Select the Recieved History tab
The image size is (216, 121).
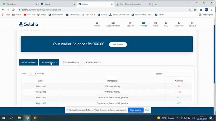[x=49, y=62]
